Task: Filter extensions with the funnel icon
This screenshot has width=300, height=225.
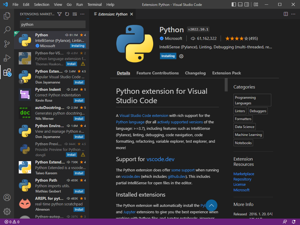Action: coord(59,14)
